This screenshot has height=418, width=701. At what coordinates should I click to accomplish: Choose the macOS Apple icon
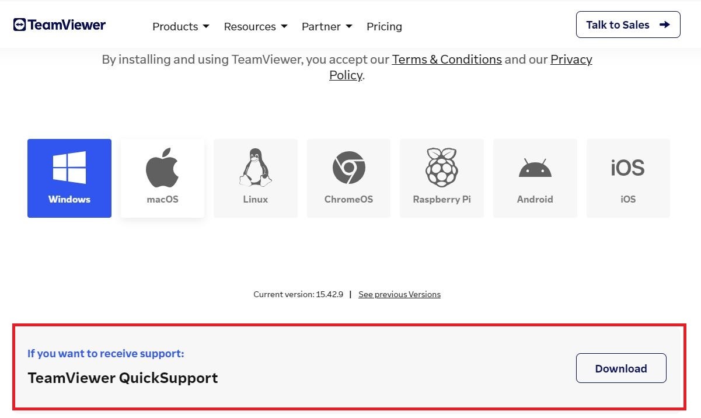coord(162,168)
